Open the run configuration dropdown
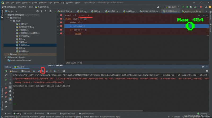The height and width of the screenshot is (118, 212). [172, 7]
